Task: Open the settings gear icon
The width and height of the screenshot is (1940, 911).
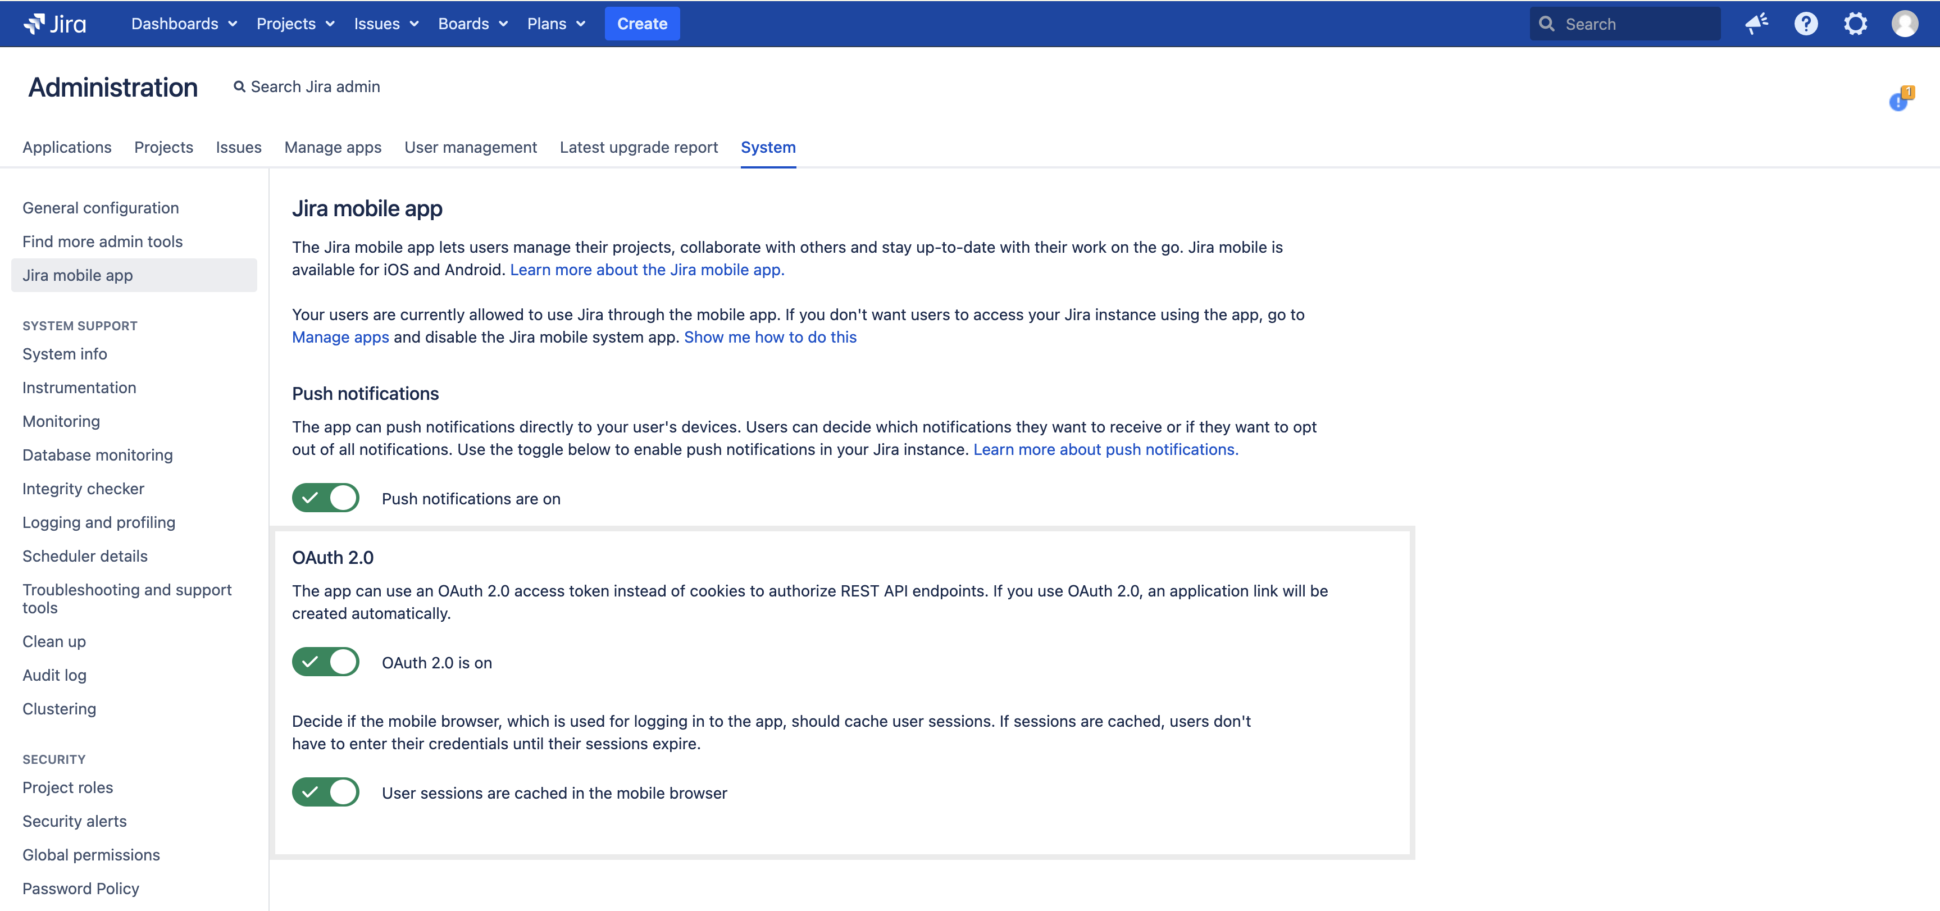Action: (x=1856, y=24)
